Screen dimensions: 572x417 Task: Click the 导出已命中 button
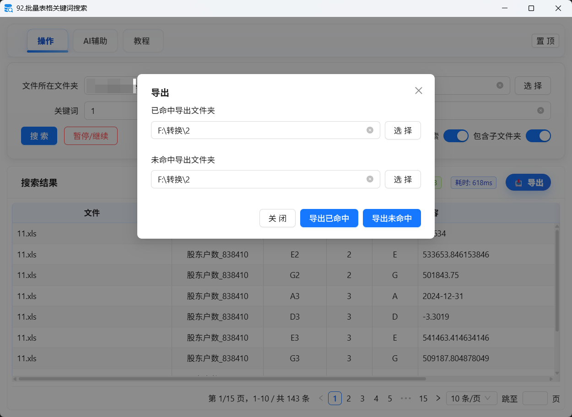pyautogui.click(x=329, y=218)
